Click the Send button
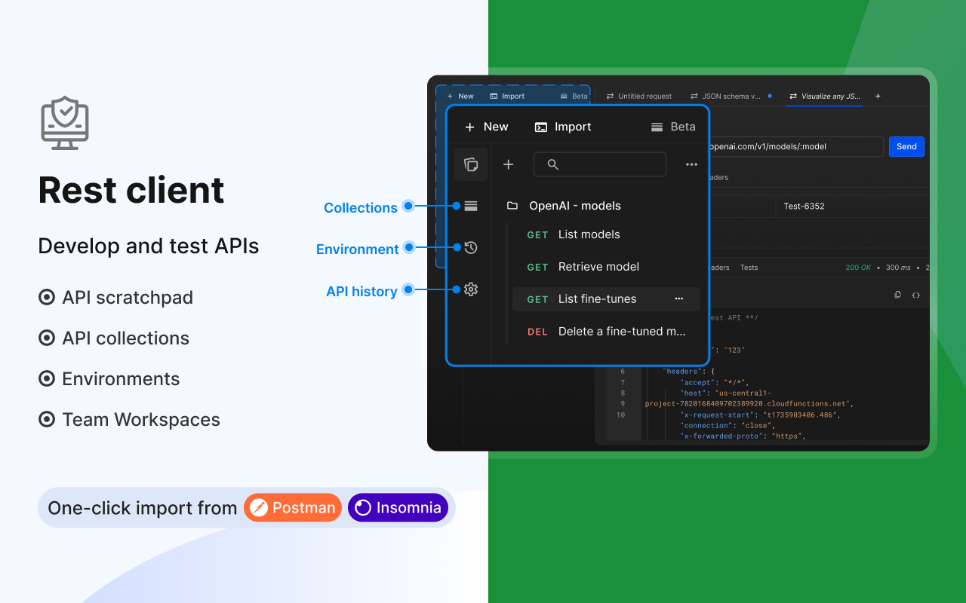 (x=906, y=146)
